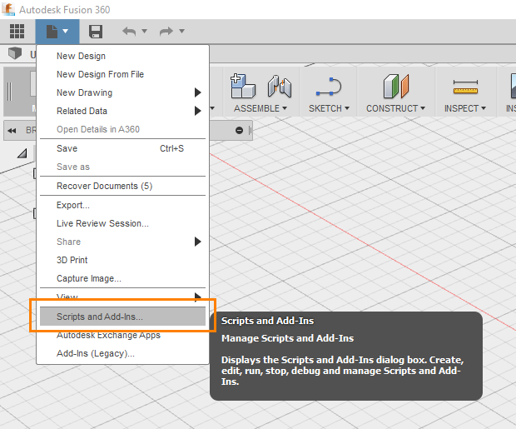The height and width of the screenshot is (429, 516).
Task: Click the Construct plane icon
Action: click(x=394, y=86)
